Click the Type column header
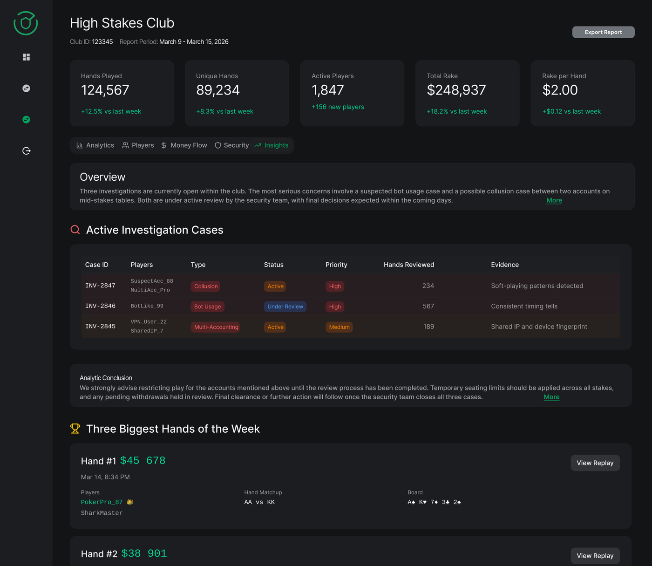The image size is (652, 566). tap(198, 265)
